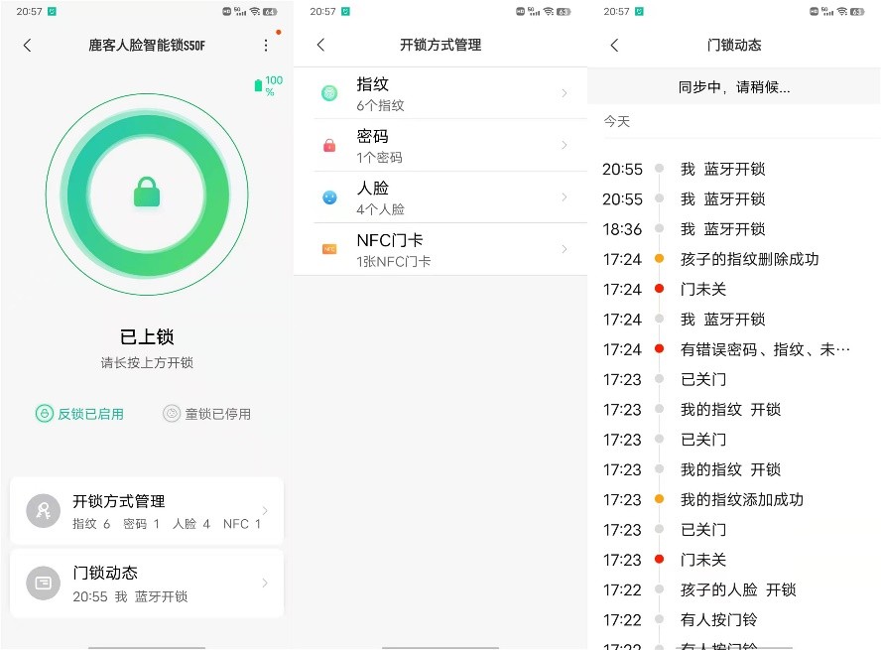Tap the key icon in 开锁方式管理 card

point(44,511)
